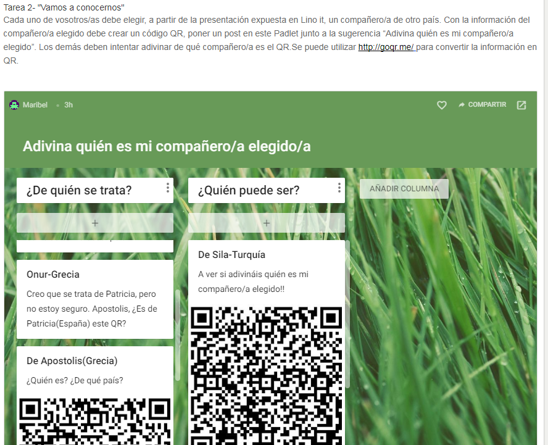Open the goqr.me link
Screen dimensions: 548x445
[x=386, y=47]
